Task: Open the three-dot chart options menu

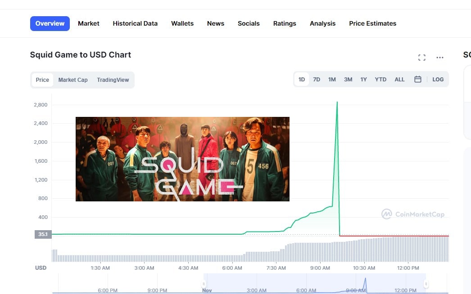Action: coord(440,58)
